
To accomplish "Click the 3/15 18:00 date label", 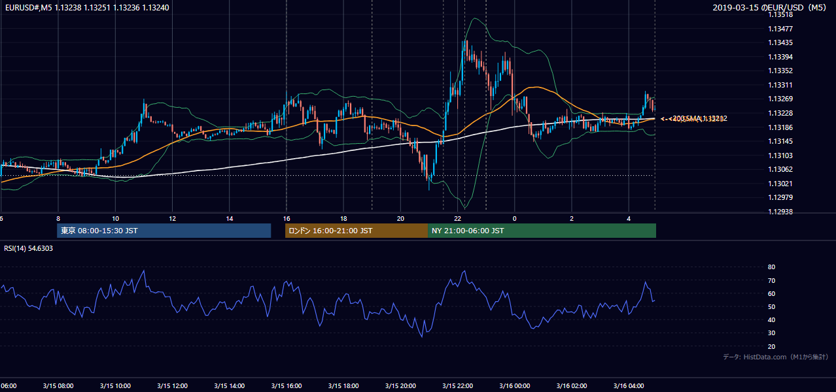I will [x=343, y=385].
